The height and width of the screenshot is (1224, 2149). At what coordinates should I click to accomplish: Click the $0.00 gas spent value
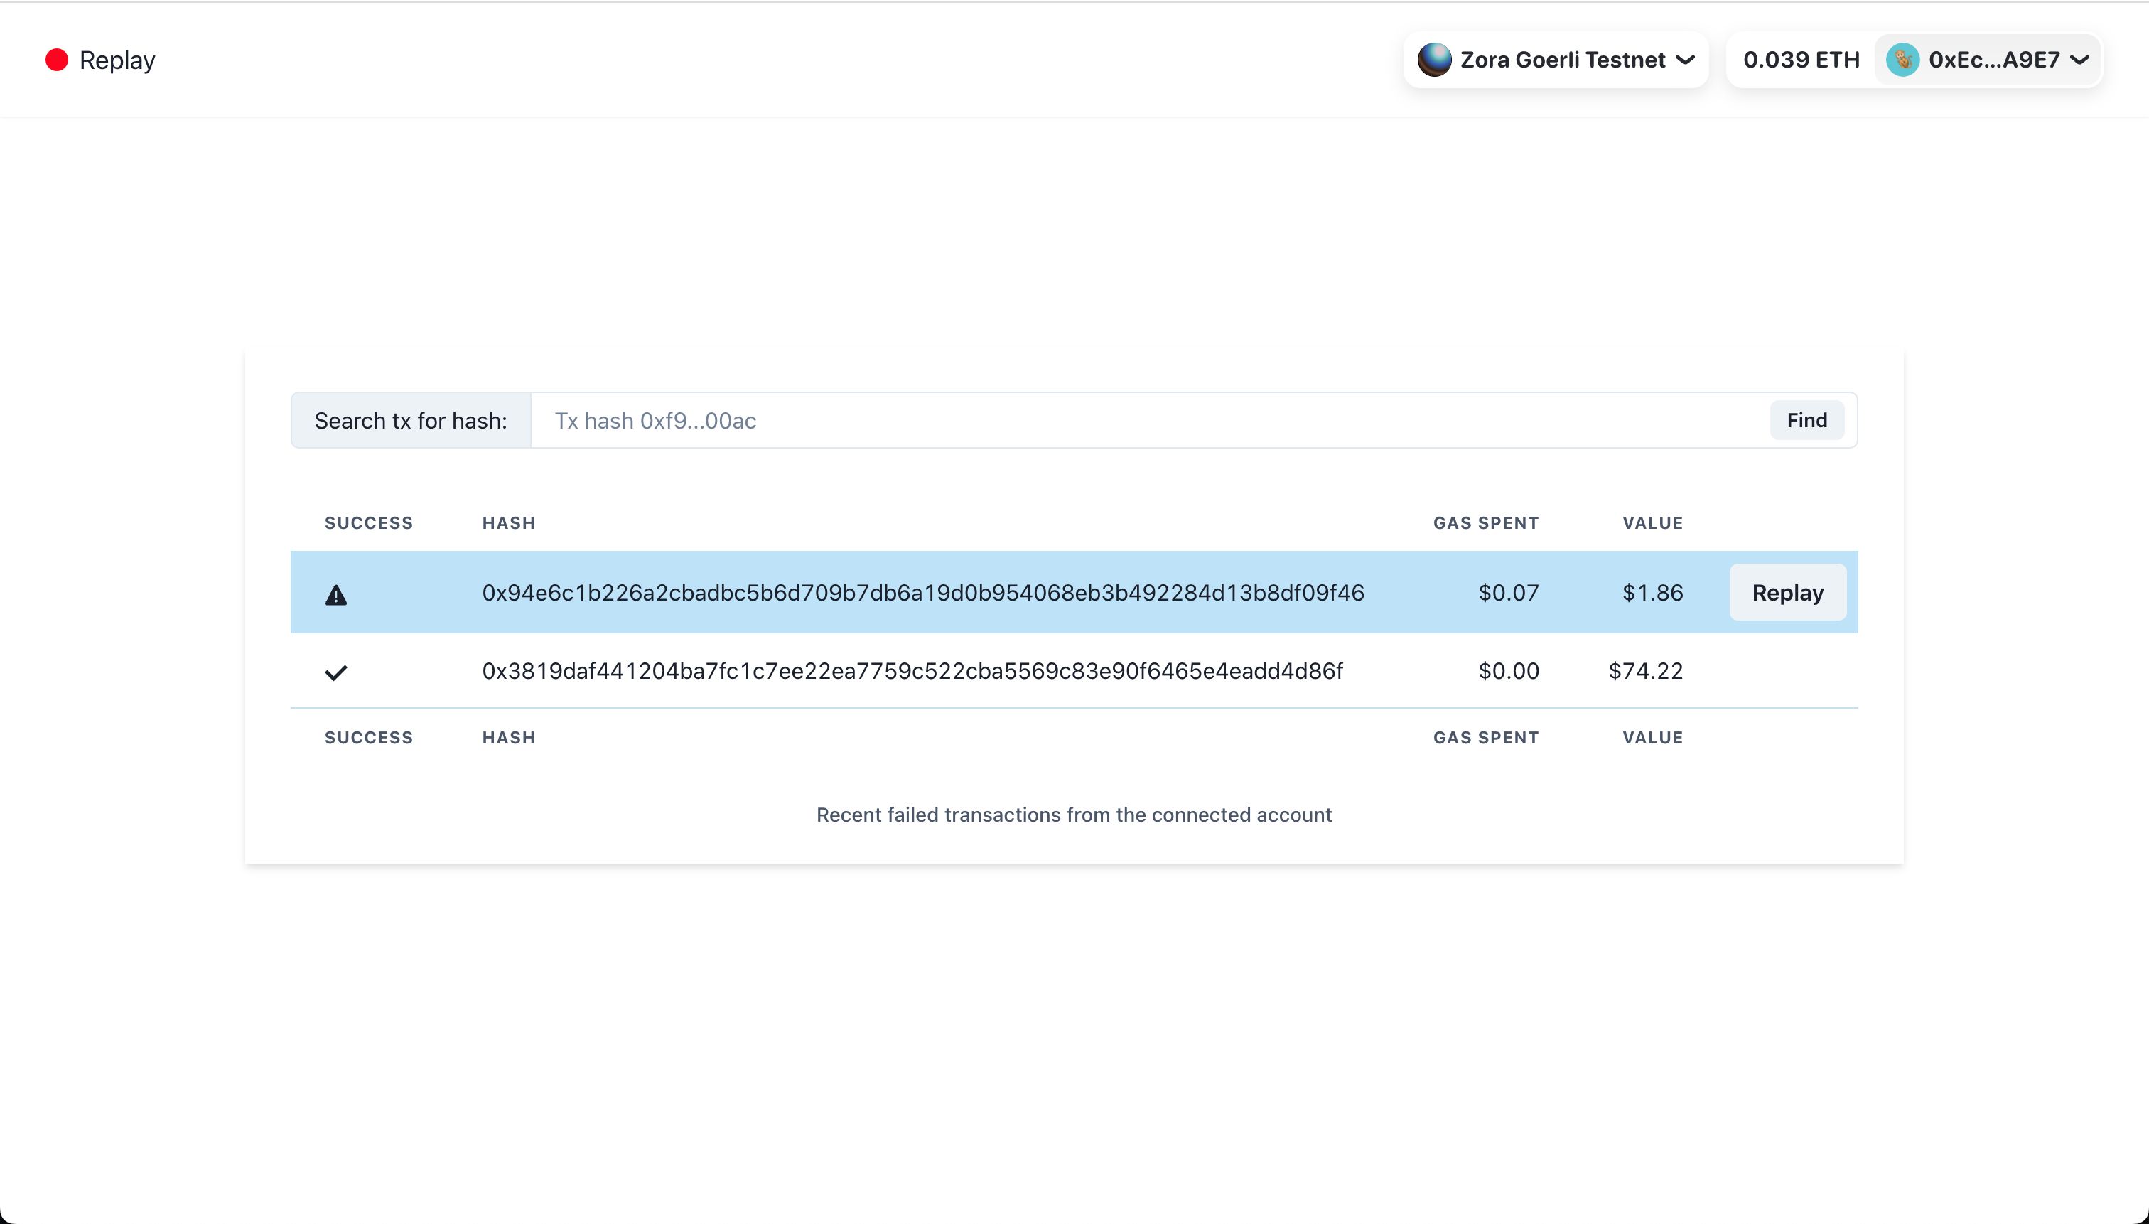[x=1509, y=671]
